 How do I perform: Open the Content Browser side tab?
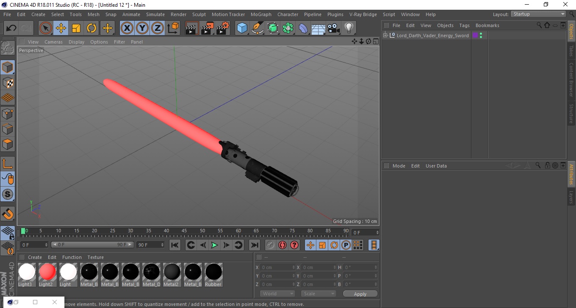click(x=571, y=80)
